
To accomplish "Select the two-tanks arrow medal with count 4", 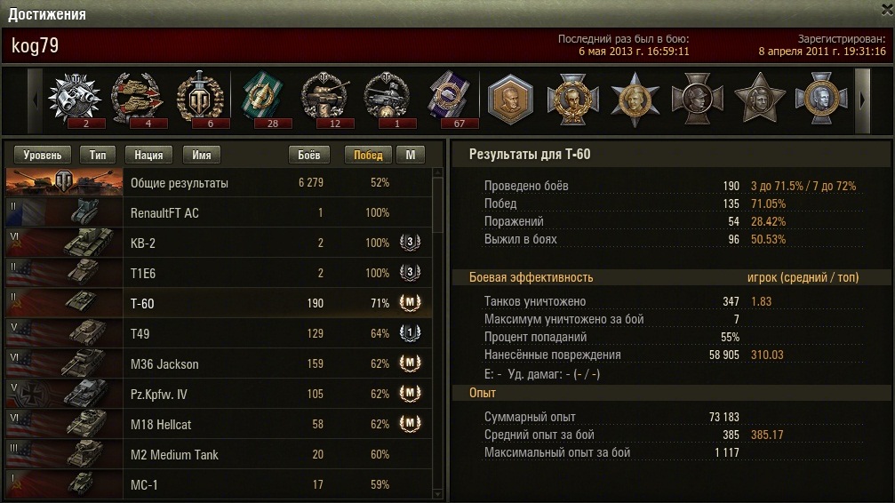I will click(x=136, y=99).
